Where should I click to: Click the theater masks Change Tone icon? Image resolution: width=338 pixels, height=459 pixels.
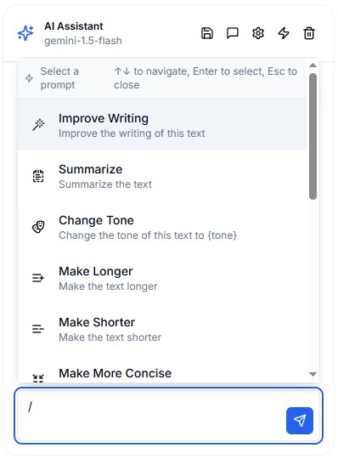[38, 227]
